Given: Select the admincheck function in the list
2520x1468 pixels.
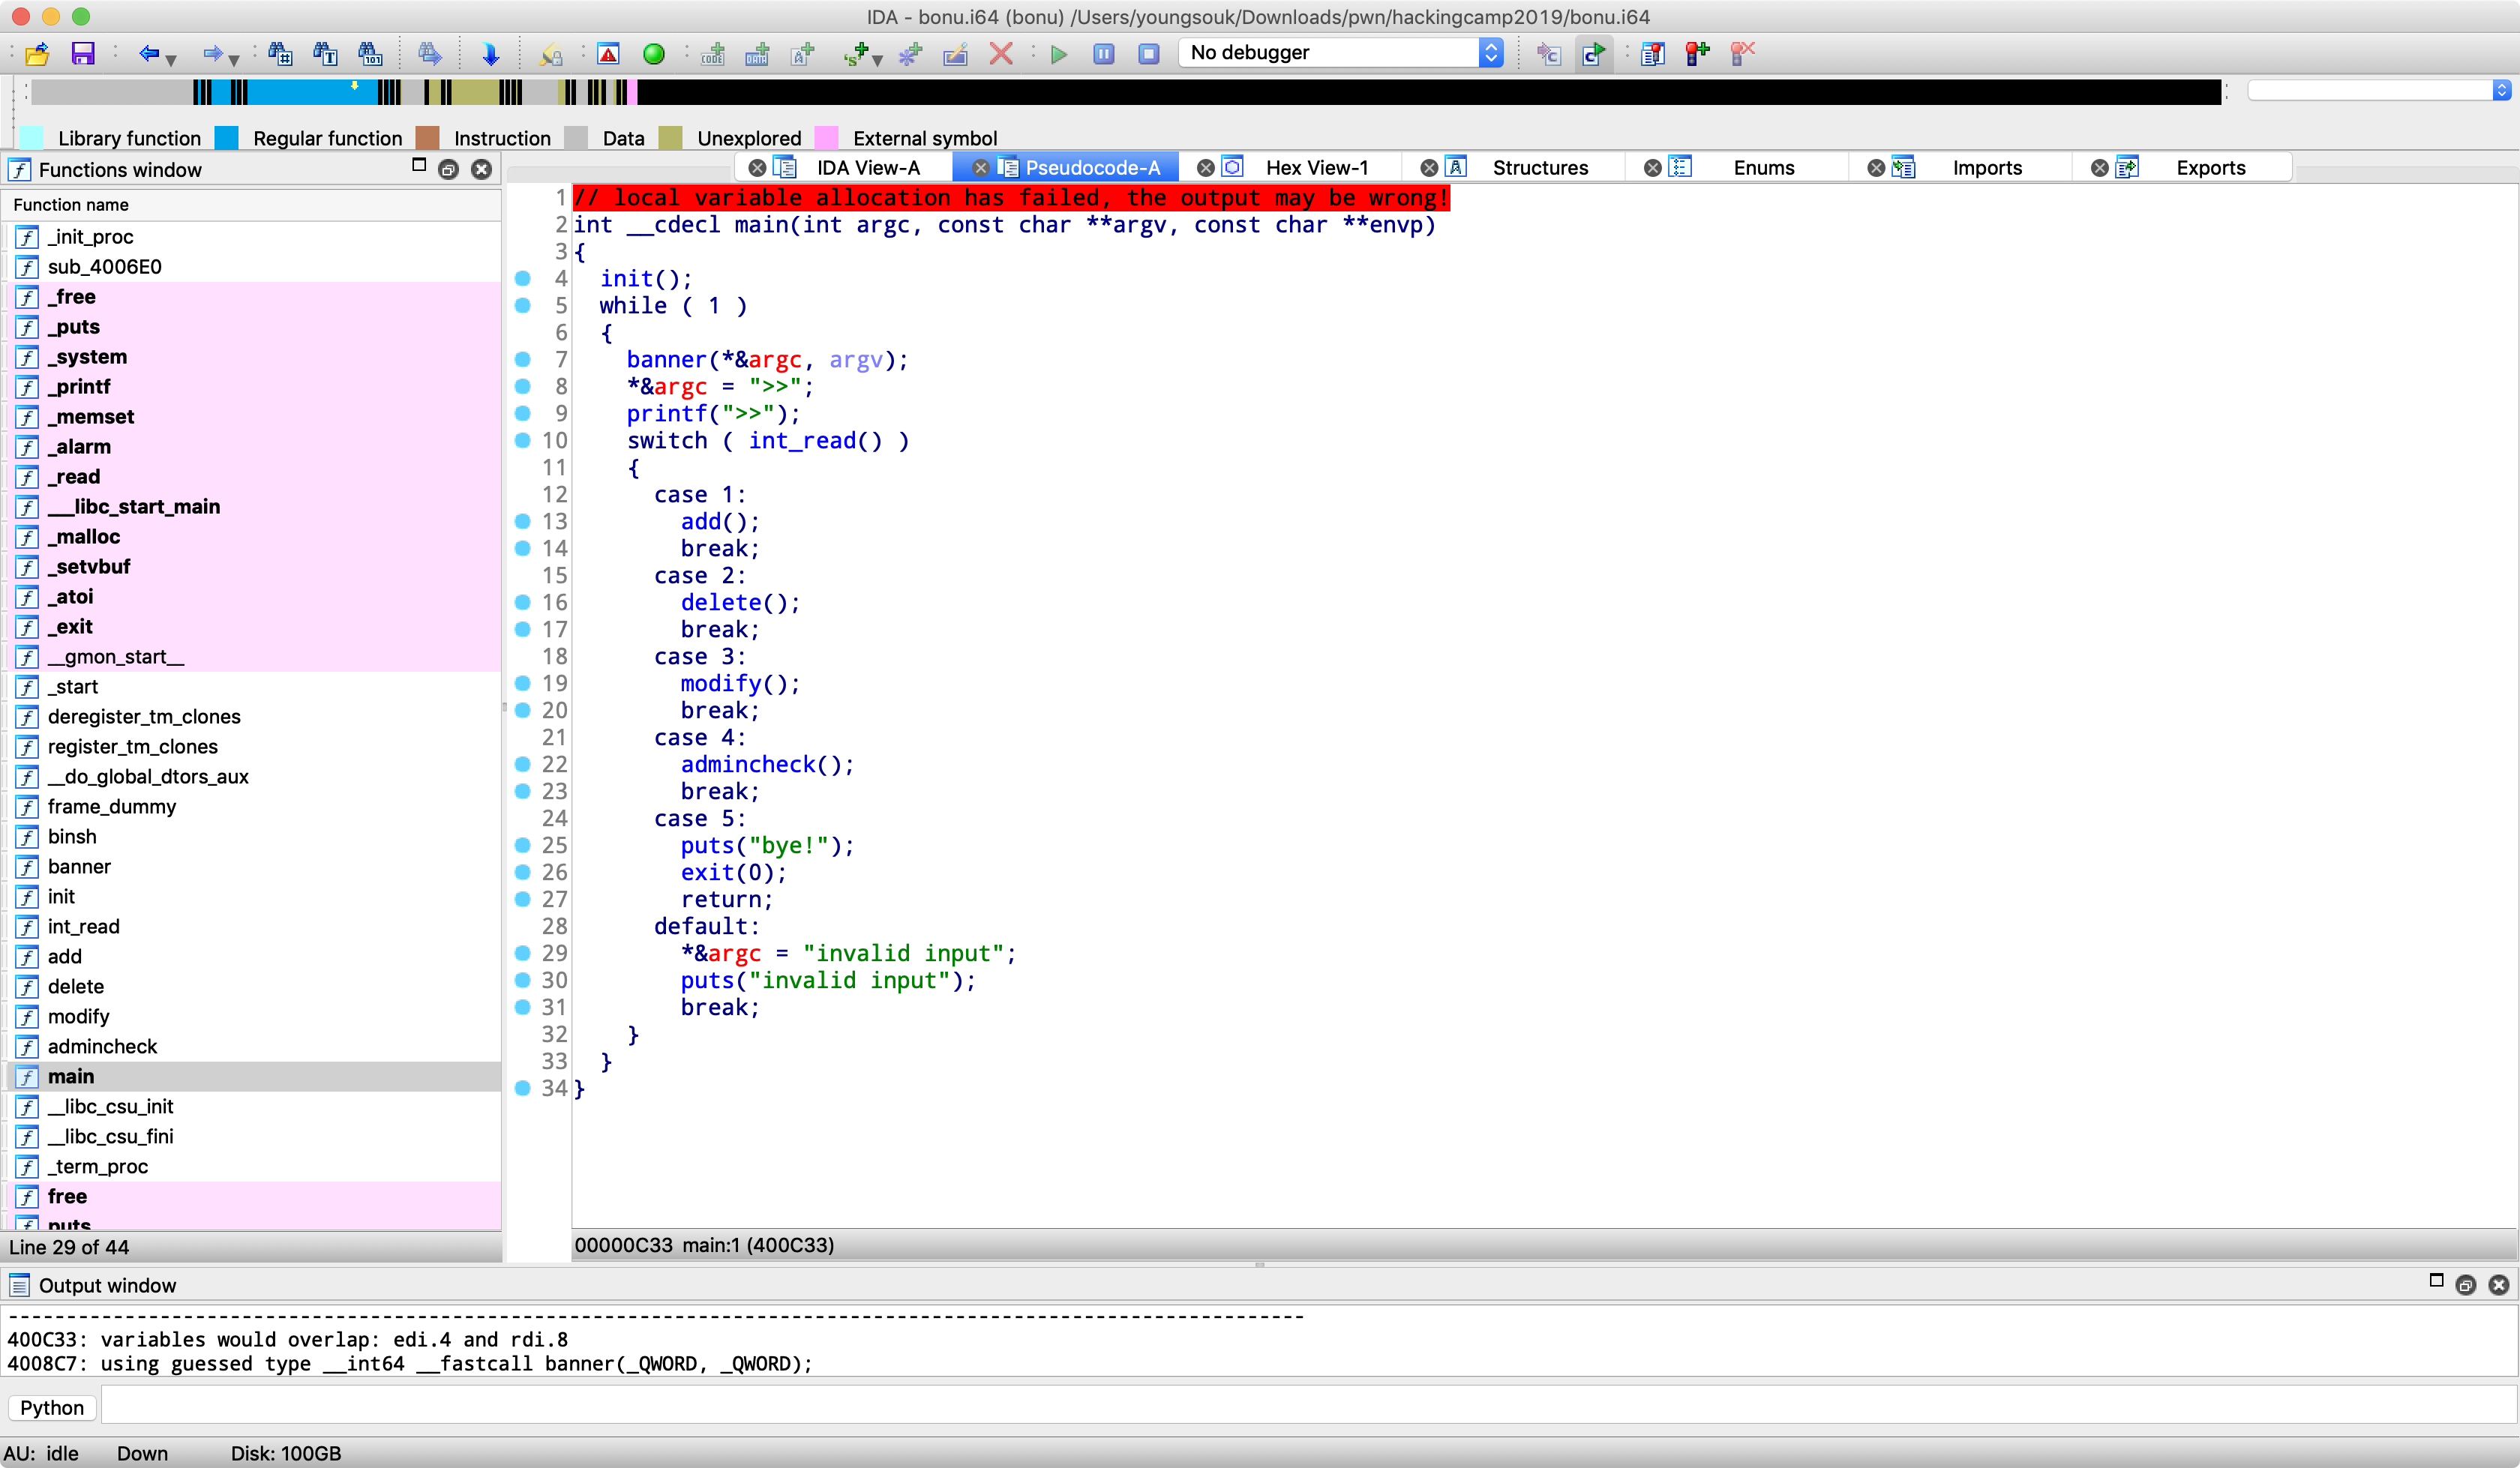Looking at the screenshot, I should (102, 1046).
